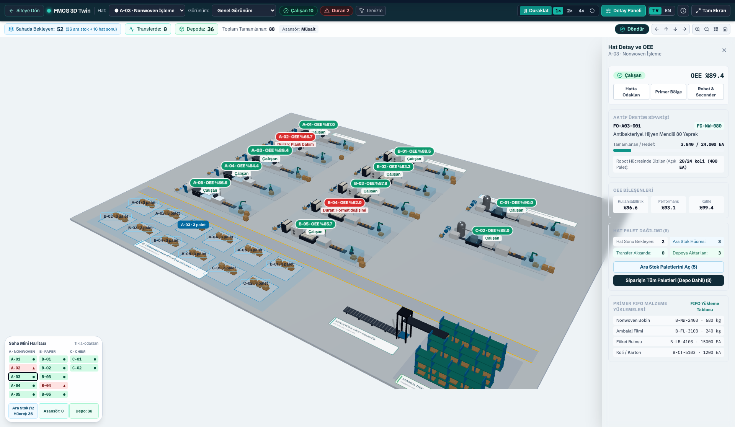The width and height of the screenshot is (735, 427).
Task: Click the fit-to-view shrink arrows icon
Action: click(x=716, y=29)
